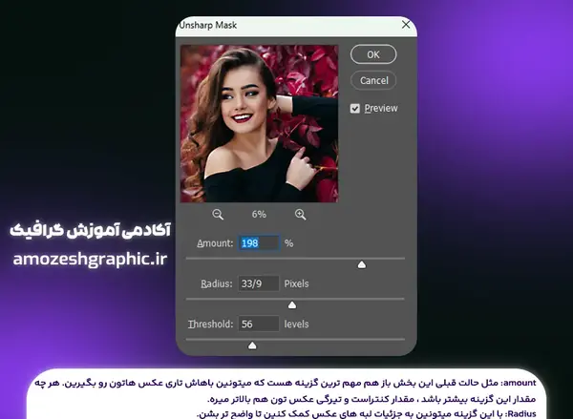The width and height of the screenshot is (573, 419).
Task: Click the preview image of the woman
Action: 259,124
